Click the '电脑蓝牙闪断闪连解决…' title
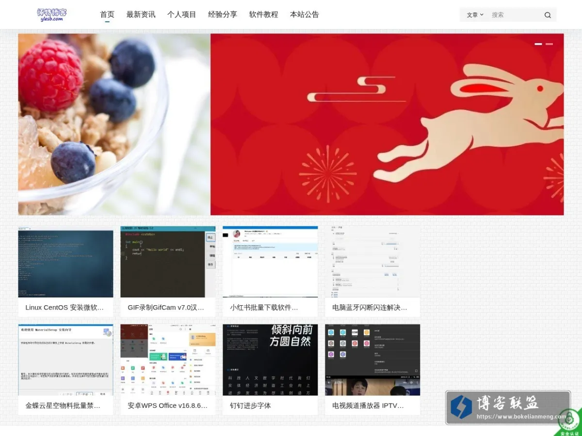Viewport: 582px width, 436px height. click(x=370, y=308)
